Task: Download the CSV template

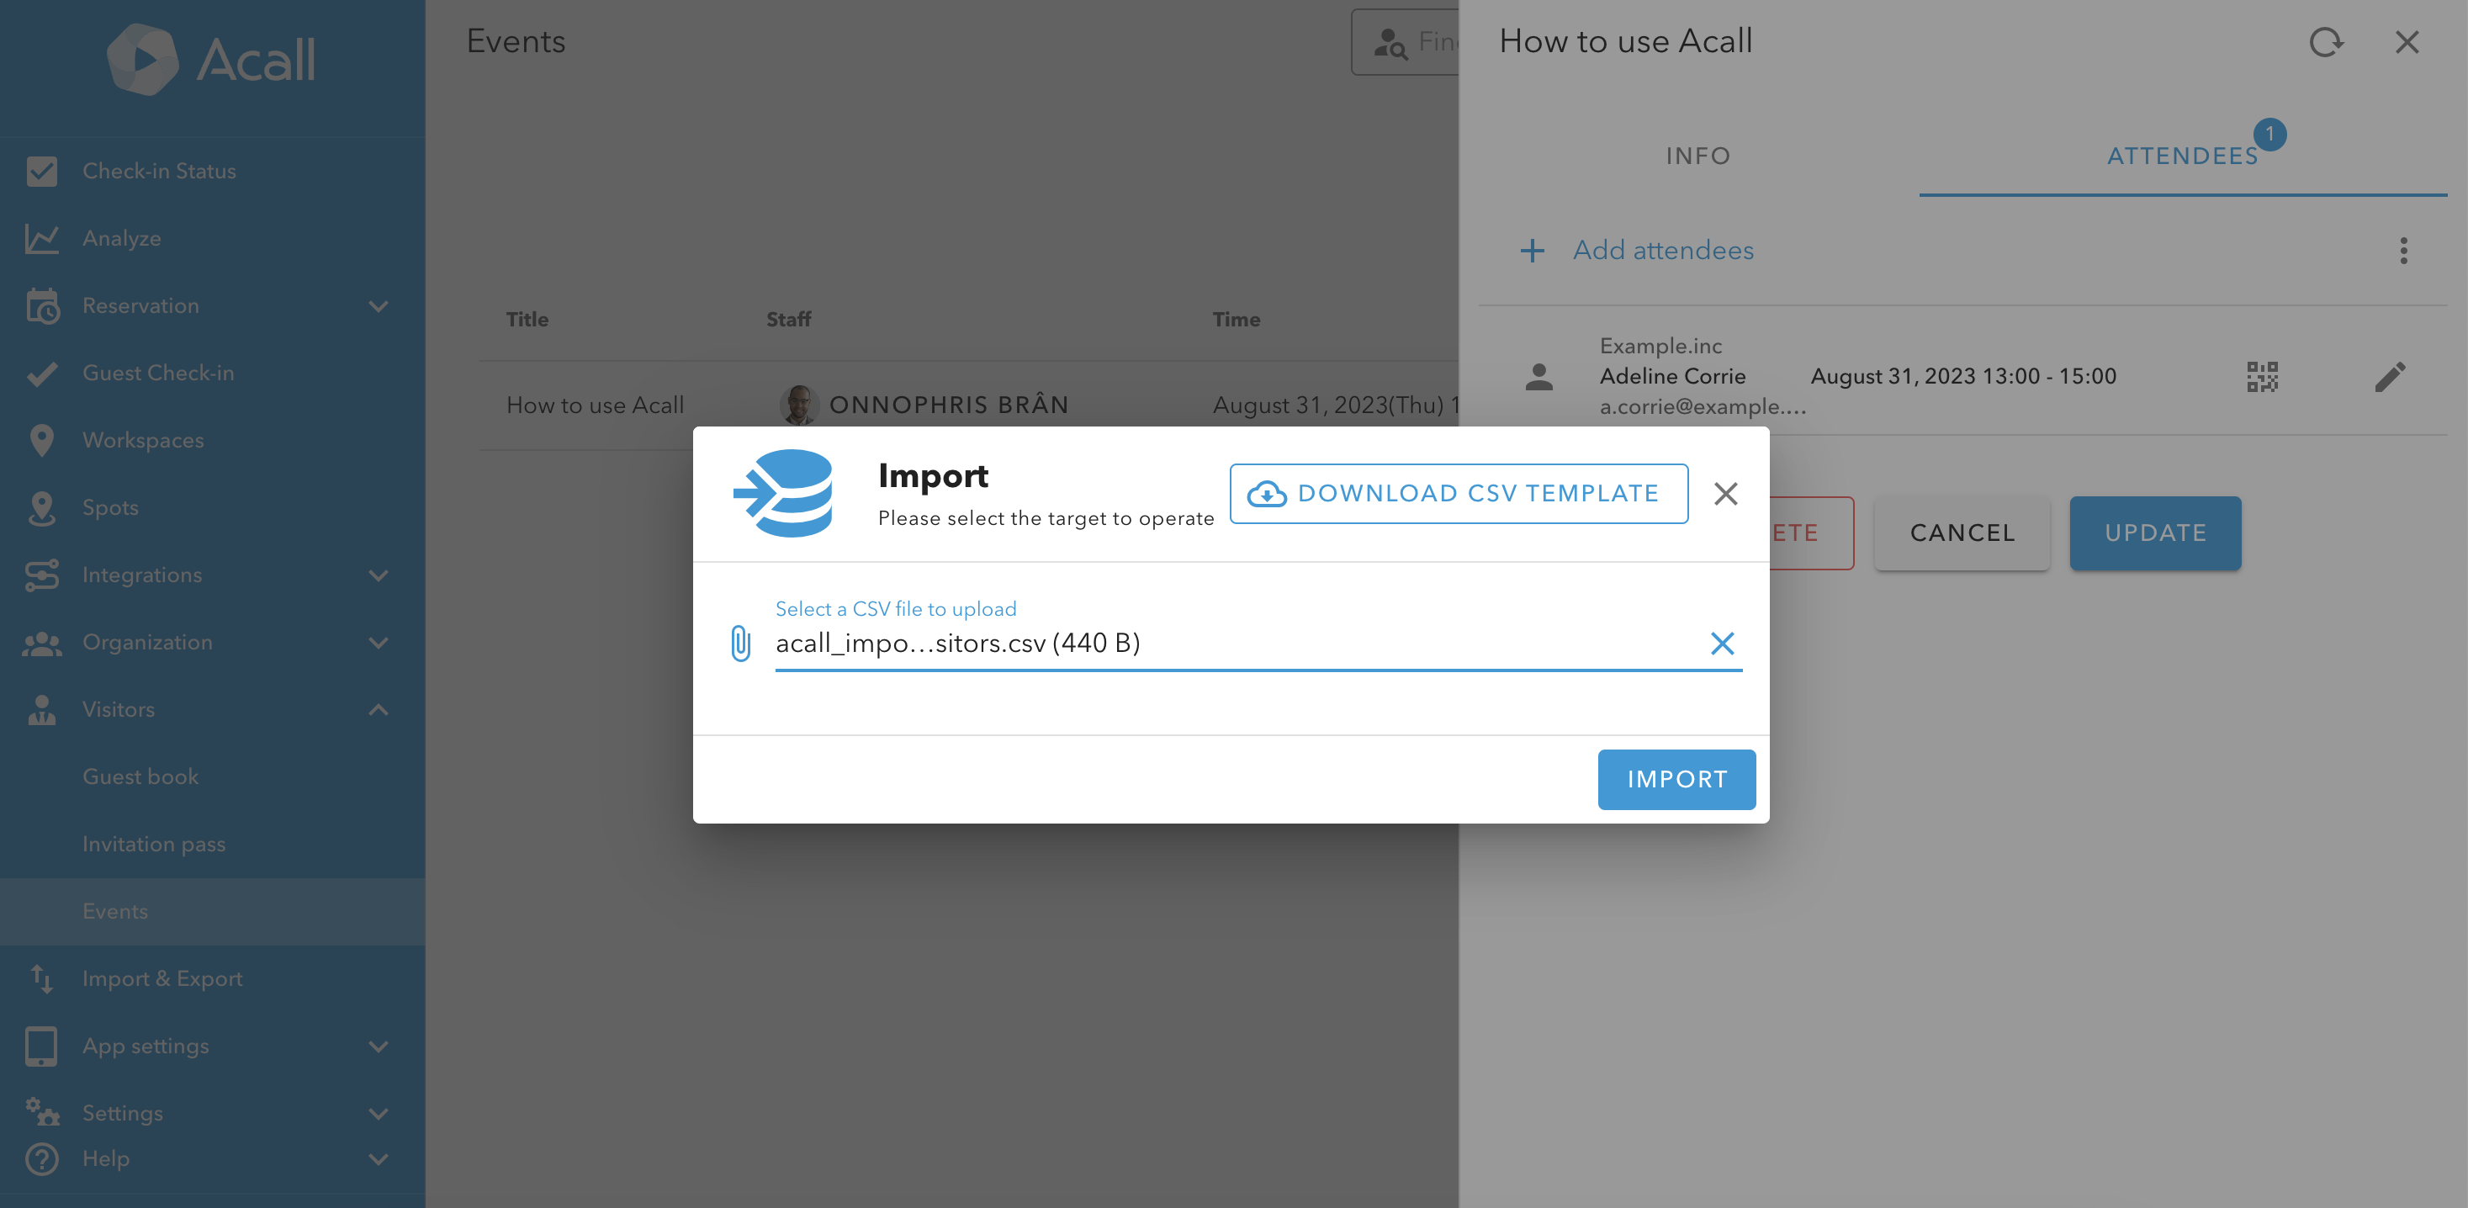Action: [1459, 495]
